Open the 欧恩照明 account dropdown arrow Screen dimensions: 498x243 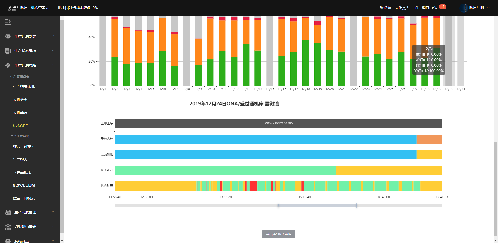click(x=488, y=8)
